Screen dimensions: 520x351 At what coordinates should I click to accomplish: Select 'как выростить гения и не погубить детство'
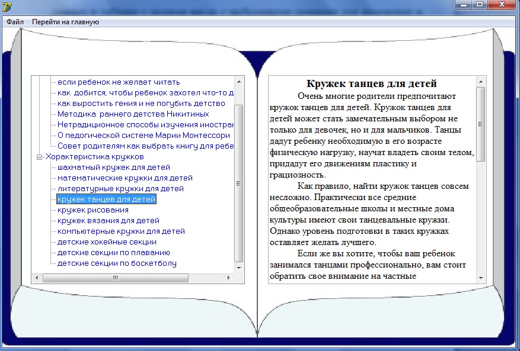pos(141,104)
